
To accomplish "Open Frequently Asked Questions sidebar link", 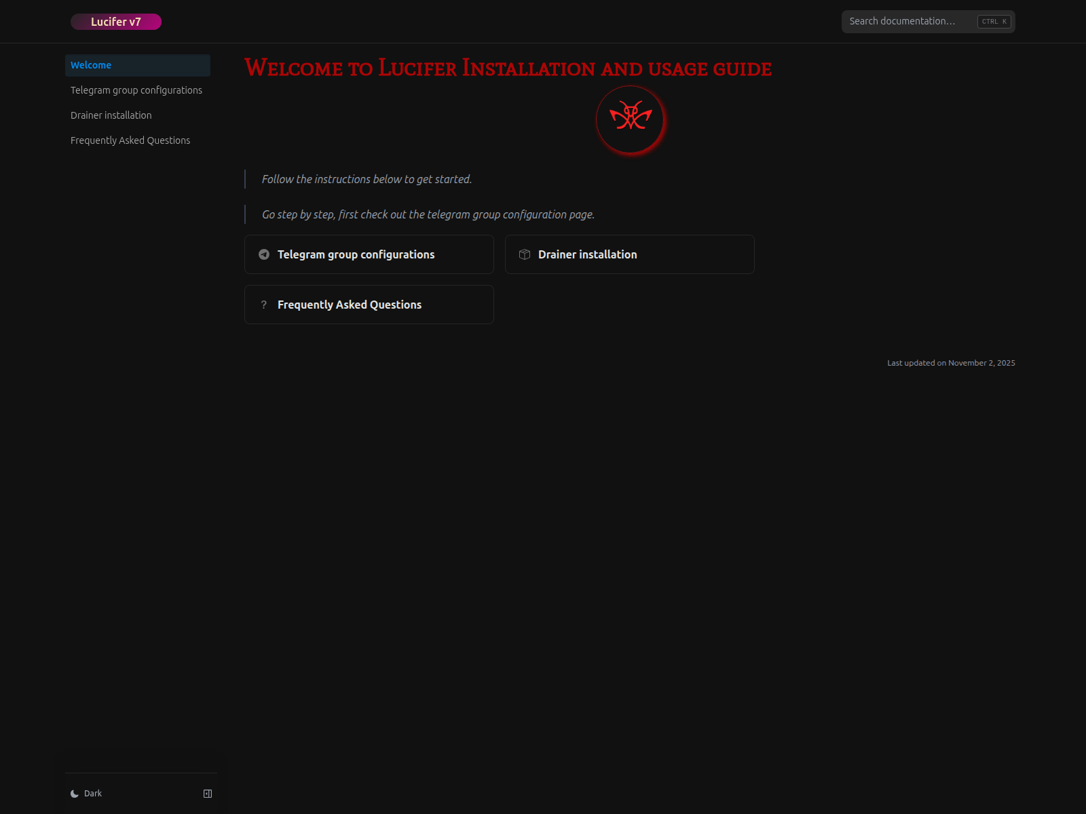I will [138, 140].
